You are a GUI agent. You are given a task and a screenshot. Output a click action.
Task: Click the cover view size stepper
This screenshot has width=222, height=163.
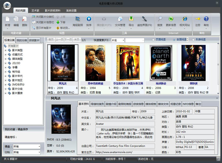188,39
